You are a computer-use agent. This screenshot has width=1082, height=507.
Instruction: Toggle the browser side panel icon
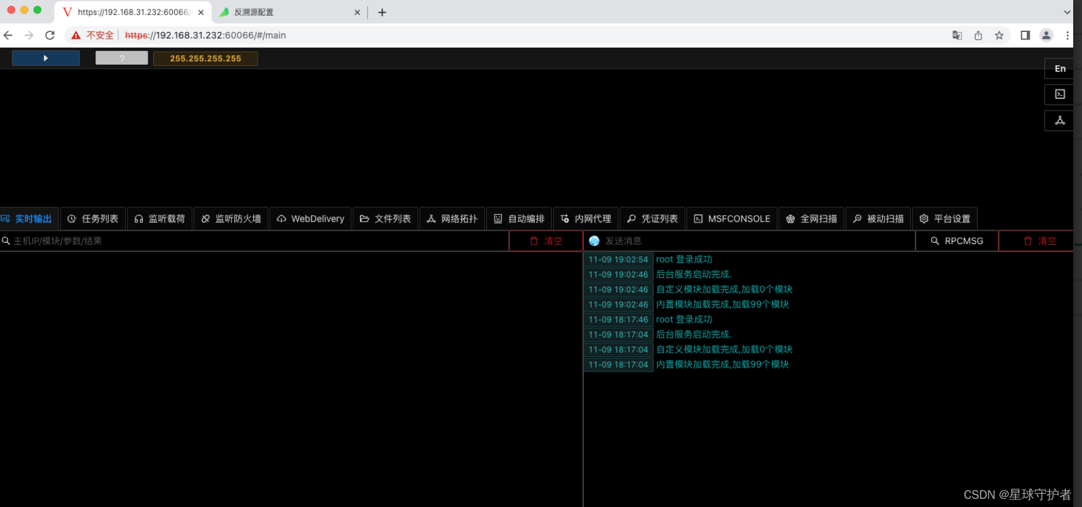(x=1025, y=35)
